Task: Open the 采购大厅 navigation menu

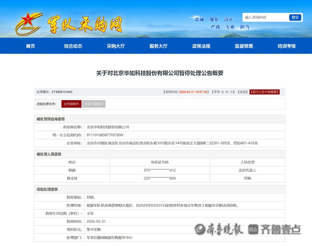Action: coord(116,46)
